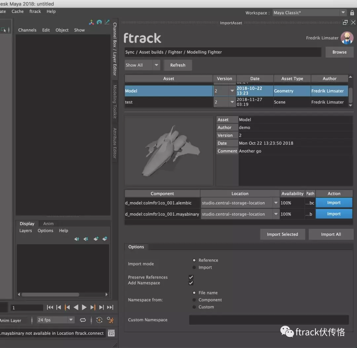Step forward one frame
The width and height of the screenshot is (357, 348).
pyautogui.click(x=101, y=307)
